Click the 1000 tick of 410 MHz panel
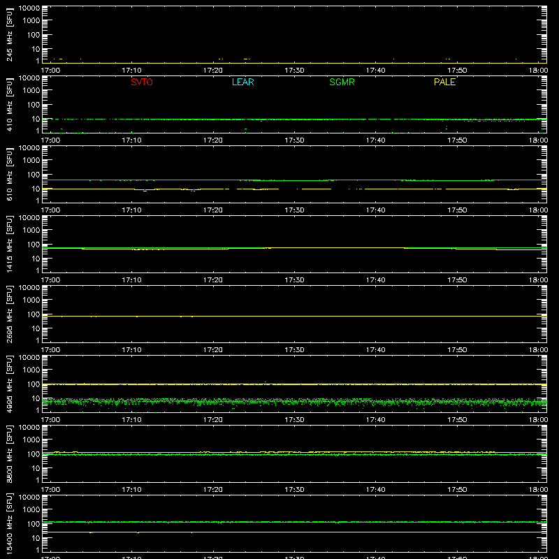Image resolution: width=559 pixels, height=559 pixels. 31,91
